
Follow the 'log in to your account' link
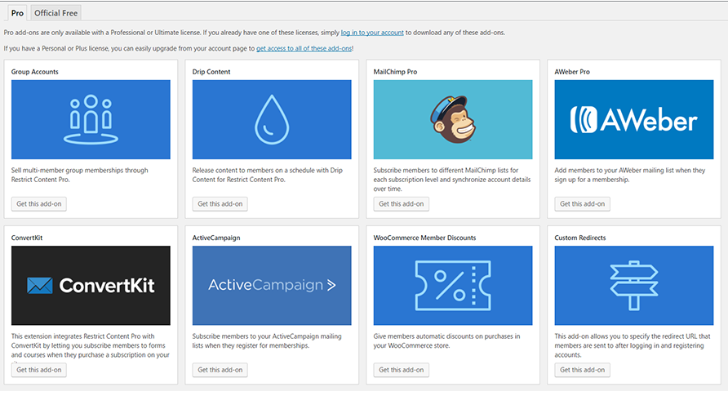pyautogui.click(x=372, y=32)
